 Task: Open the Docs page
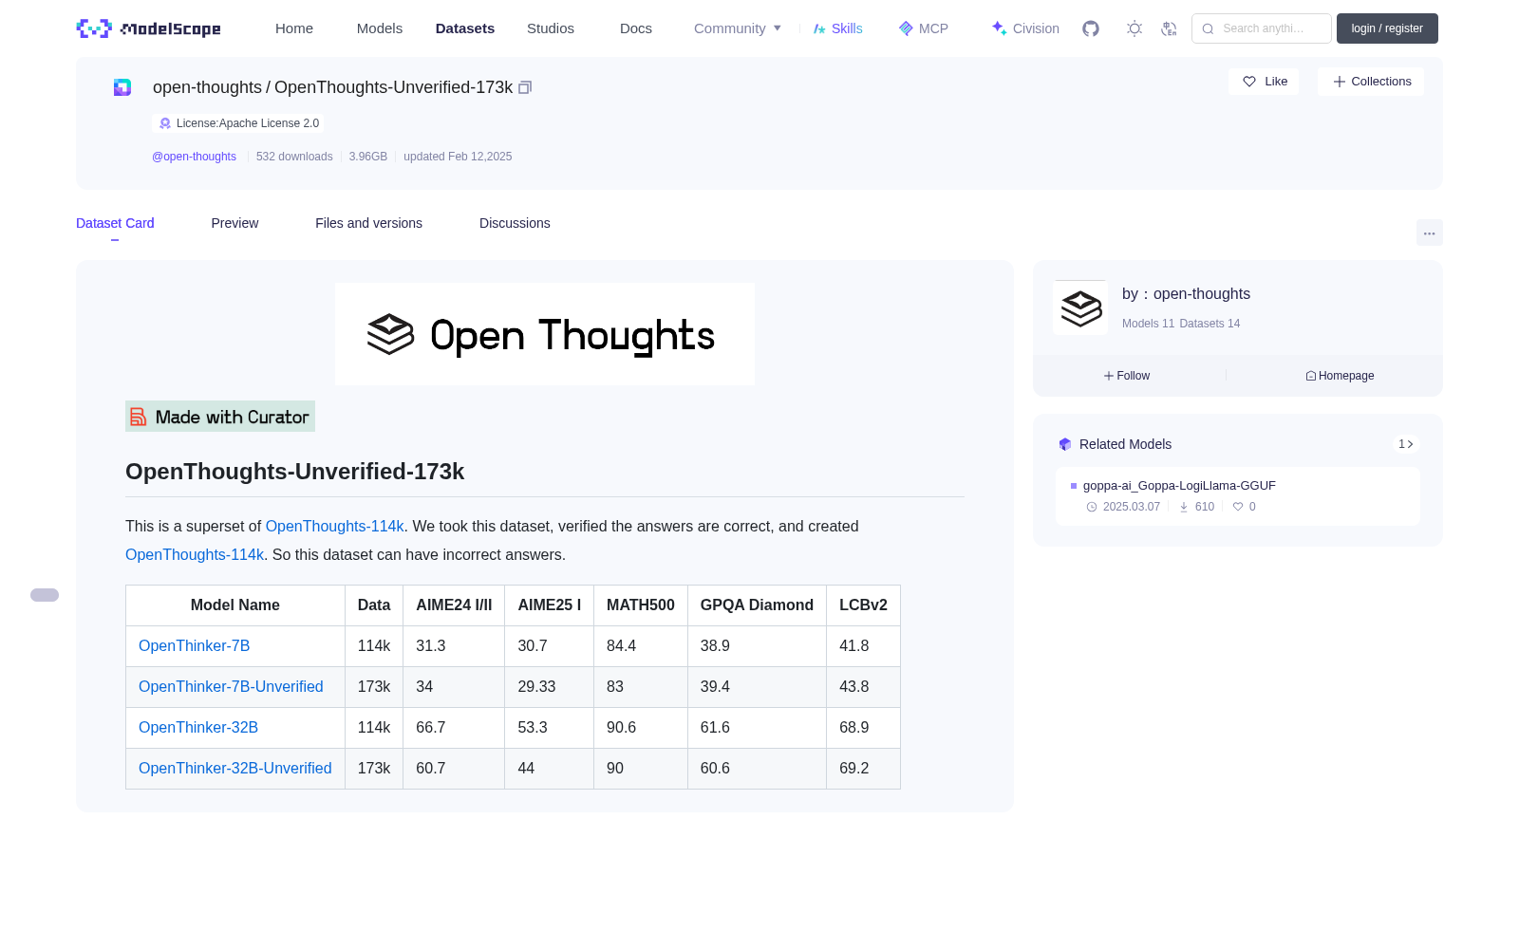coord(636,28)
